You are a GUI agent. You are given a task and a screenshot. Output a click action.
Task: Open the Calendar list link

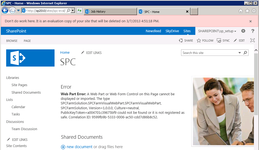point(18,107)
